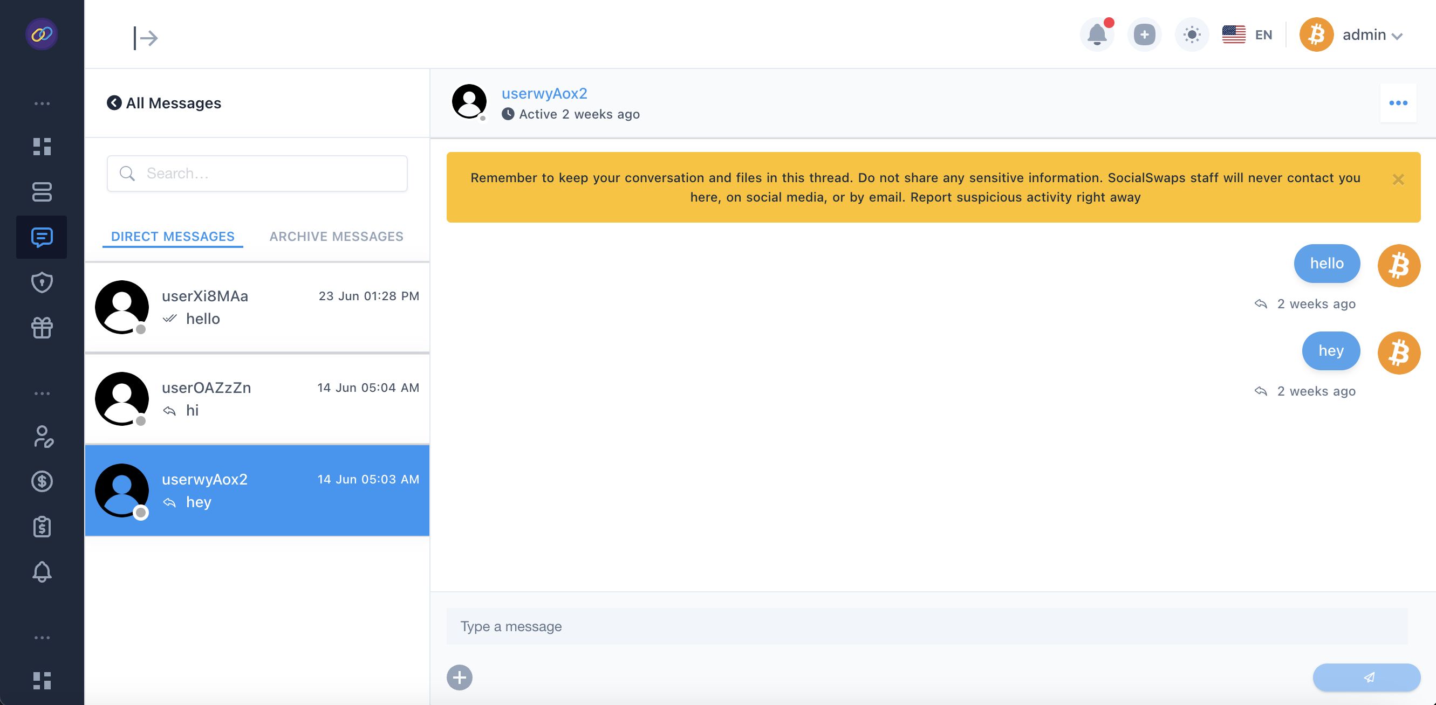The image size is (1436, 705).
Task: Open the bottom grid icon in sidebar
Action: [x=42, y=681]
